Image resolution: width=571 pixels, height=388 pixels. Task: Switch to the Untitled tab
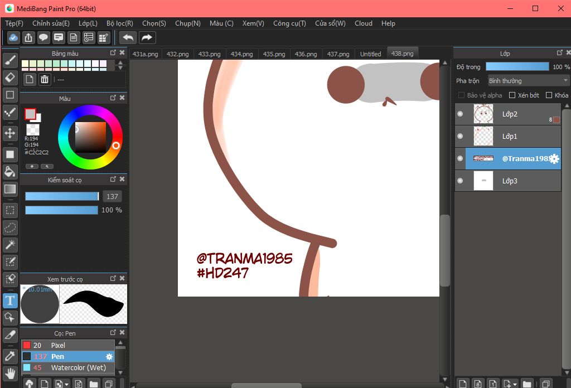click(x=371, y=54)
